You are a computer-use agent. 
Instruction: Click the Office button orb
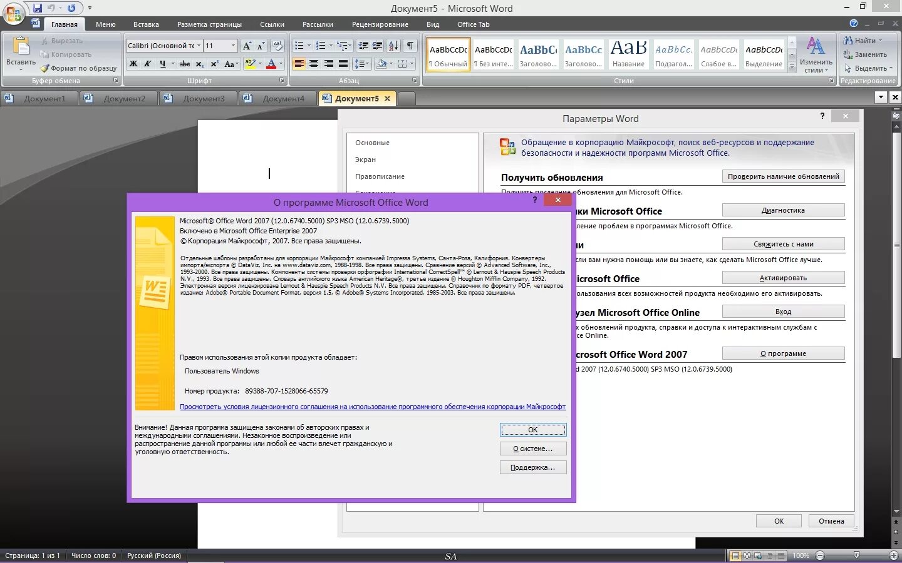coord(13,14)
